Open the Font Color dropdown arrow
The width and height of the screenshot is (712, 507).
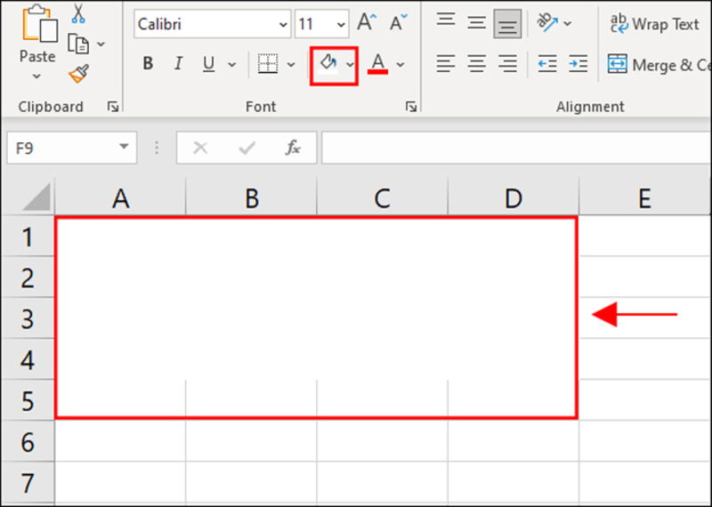pyautogui.click(x=400, y=64)
